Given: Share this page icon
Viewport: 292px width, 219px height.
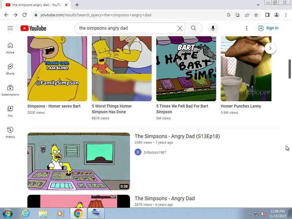Looking at the screenshot, I should (x=247, y=15).
